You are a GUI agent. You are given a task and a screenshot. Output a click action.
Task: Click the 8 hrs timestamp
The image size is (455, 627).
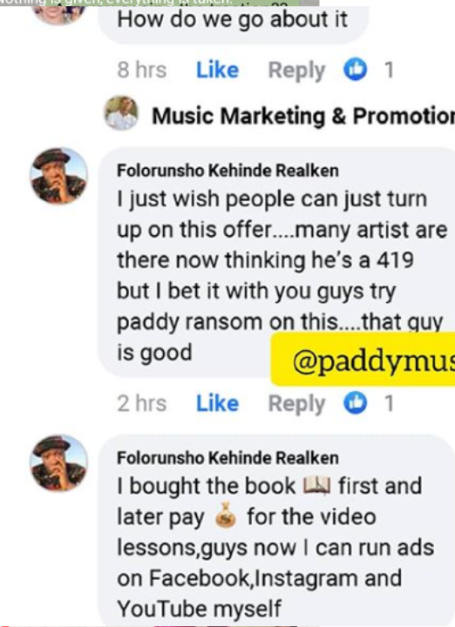click(x=142, y=71)
